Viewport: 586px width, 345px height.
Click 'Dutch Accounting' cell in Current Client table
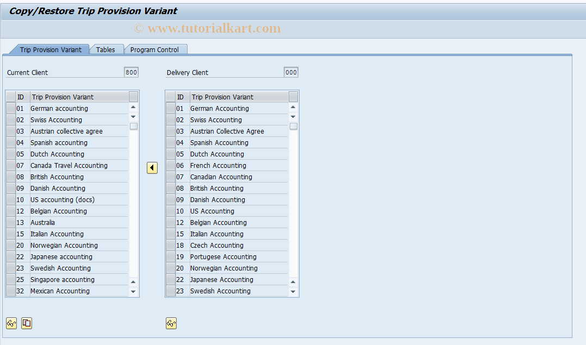click(79, 154)
